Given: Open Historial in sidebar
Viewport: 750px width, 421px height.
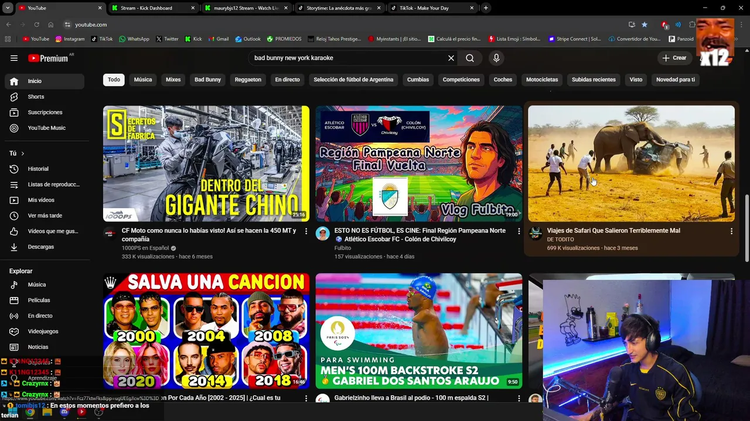Looking at the screenshot, I should point(45,169).
